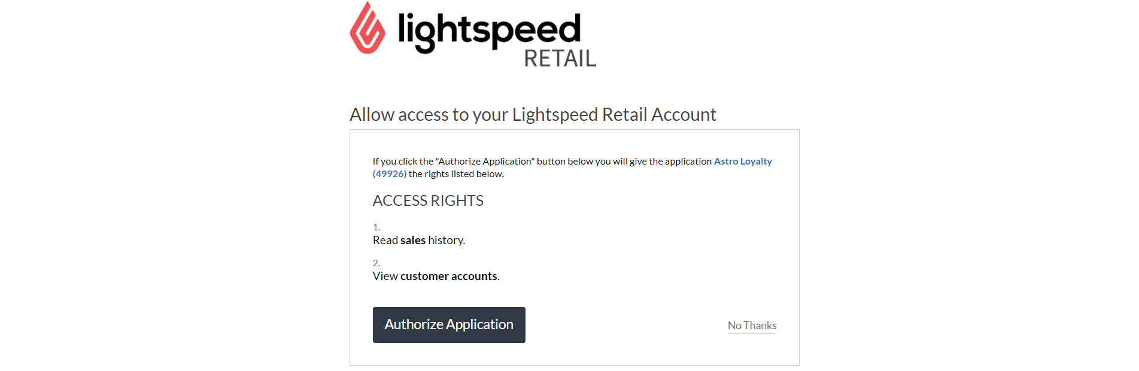Select the Read sales history right

(x=419, y=241)
